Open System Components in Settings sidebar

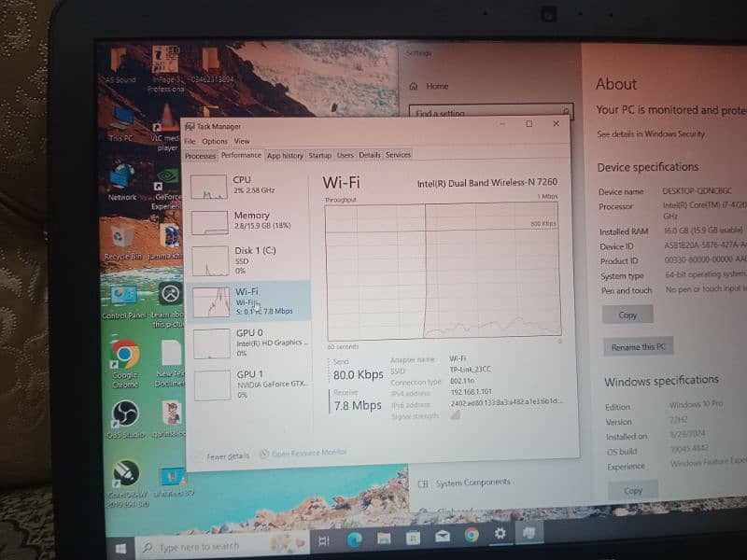click(x=472, y=483)
